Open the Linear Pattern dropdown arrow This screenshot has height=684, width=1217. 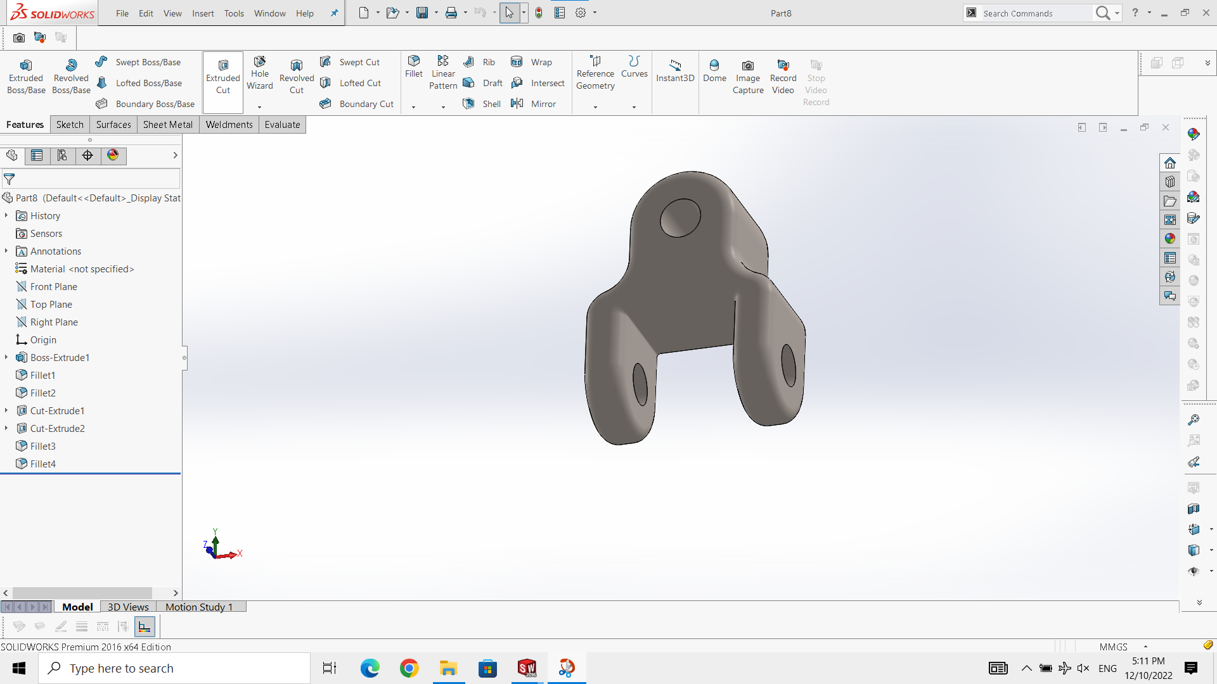point(443,107)
